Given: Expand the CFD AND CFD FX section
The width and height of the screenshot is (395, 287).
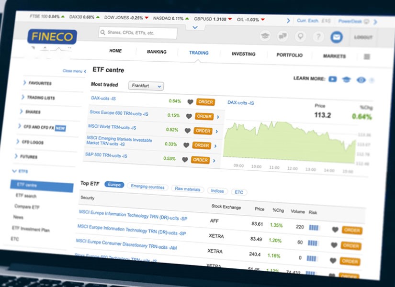Looking at the screenshot, I should click(x=42, y=127).
